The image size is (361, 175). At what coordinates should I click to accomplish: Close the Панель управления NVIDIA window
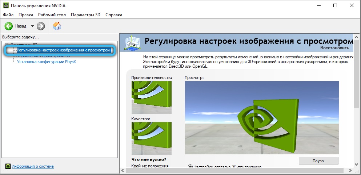coord(352,5)
